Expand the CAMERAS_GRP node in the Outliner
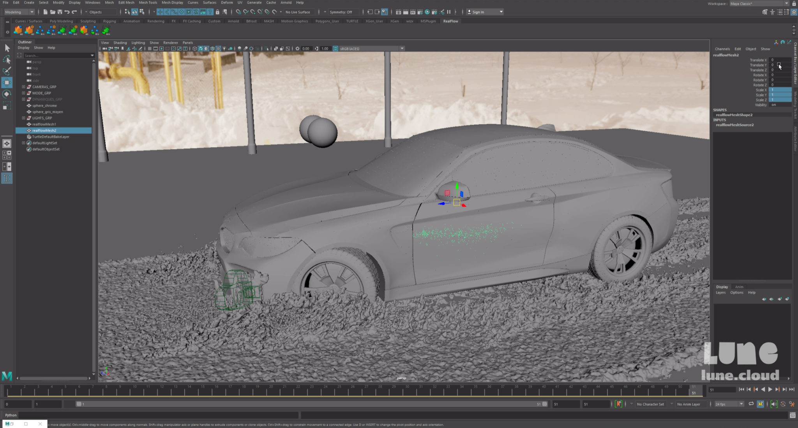Image resolution: width=798 pixels, height=428 pixels. (24, 87)
